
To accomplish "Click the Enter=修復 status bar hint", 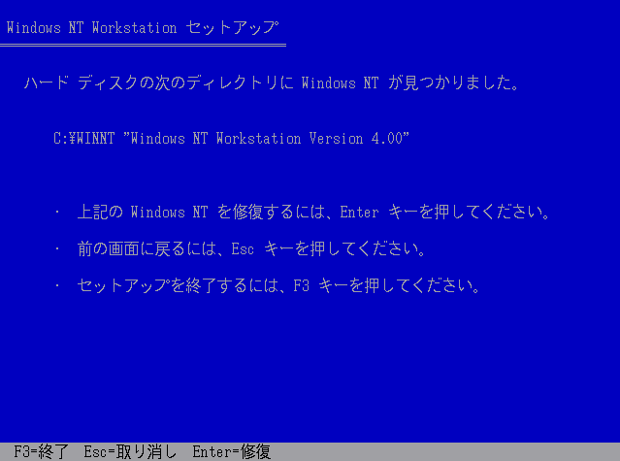I will 231,451.
